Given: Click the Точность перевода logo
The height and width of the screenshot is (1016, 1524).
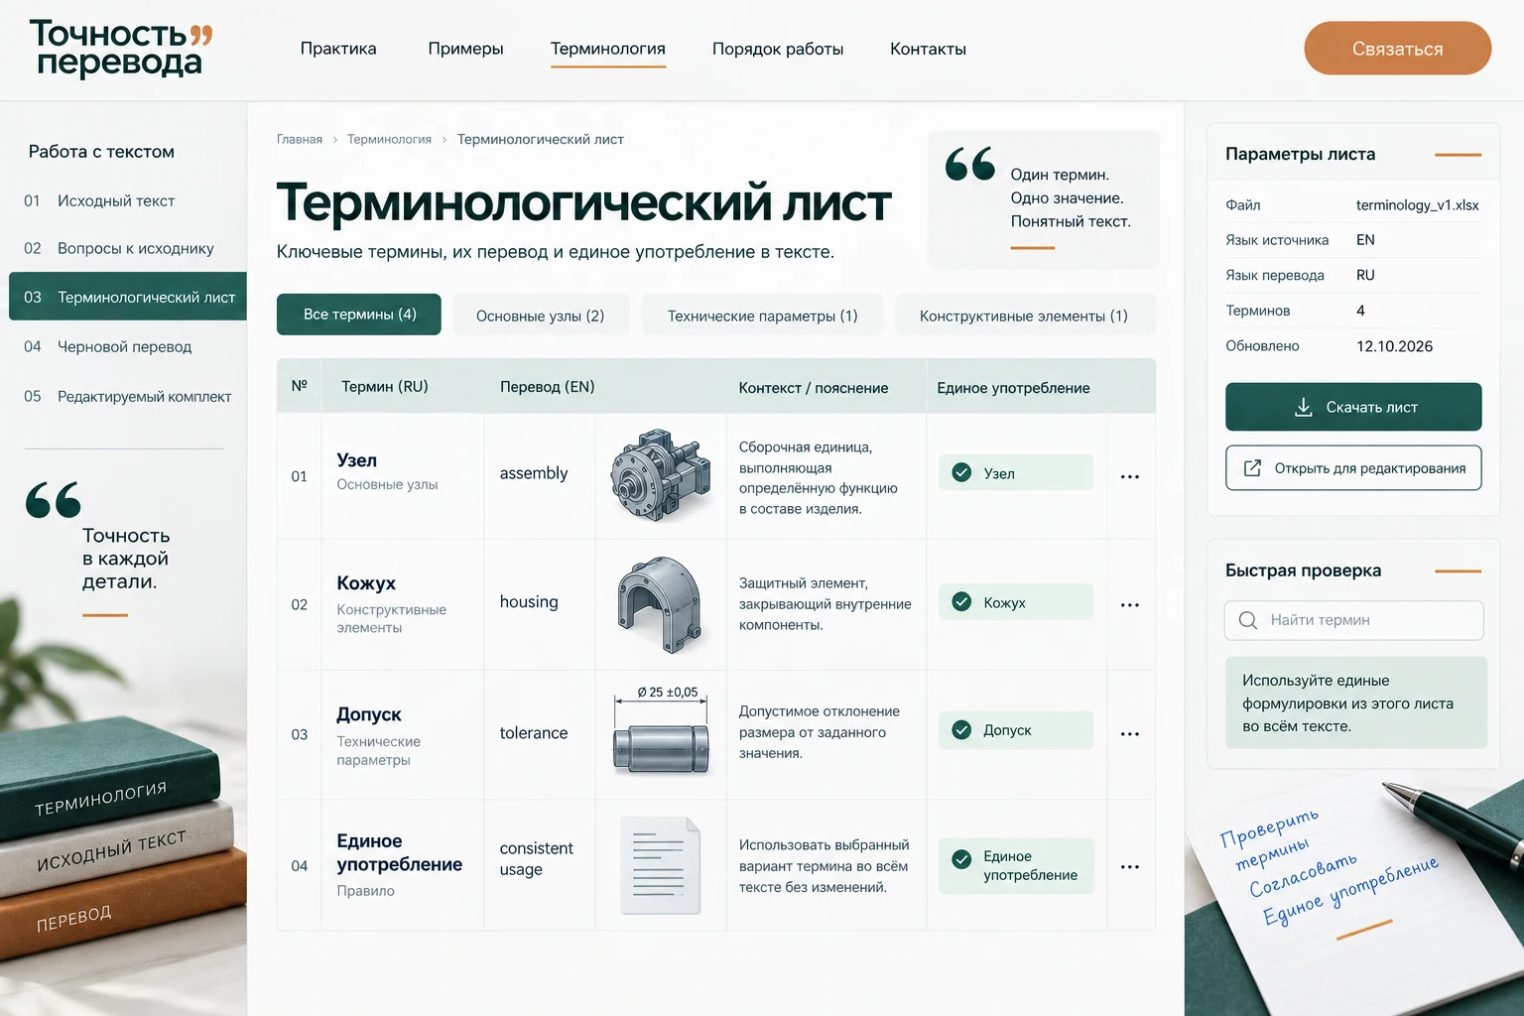Looking at the screenshot, I should [x=121, y=48].
